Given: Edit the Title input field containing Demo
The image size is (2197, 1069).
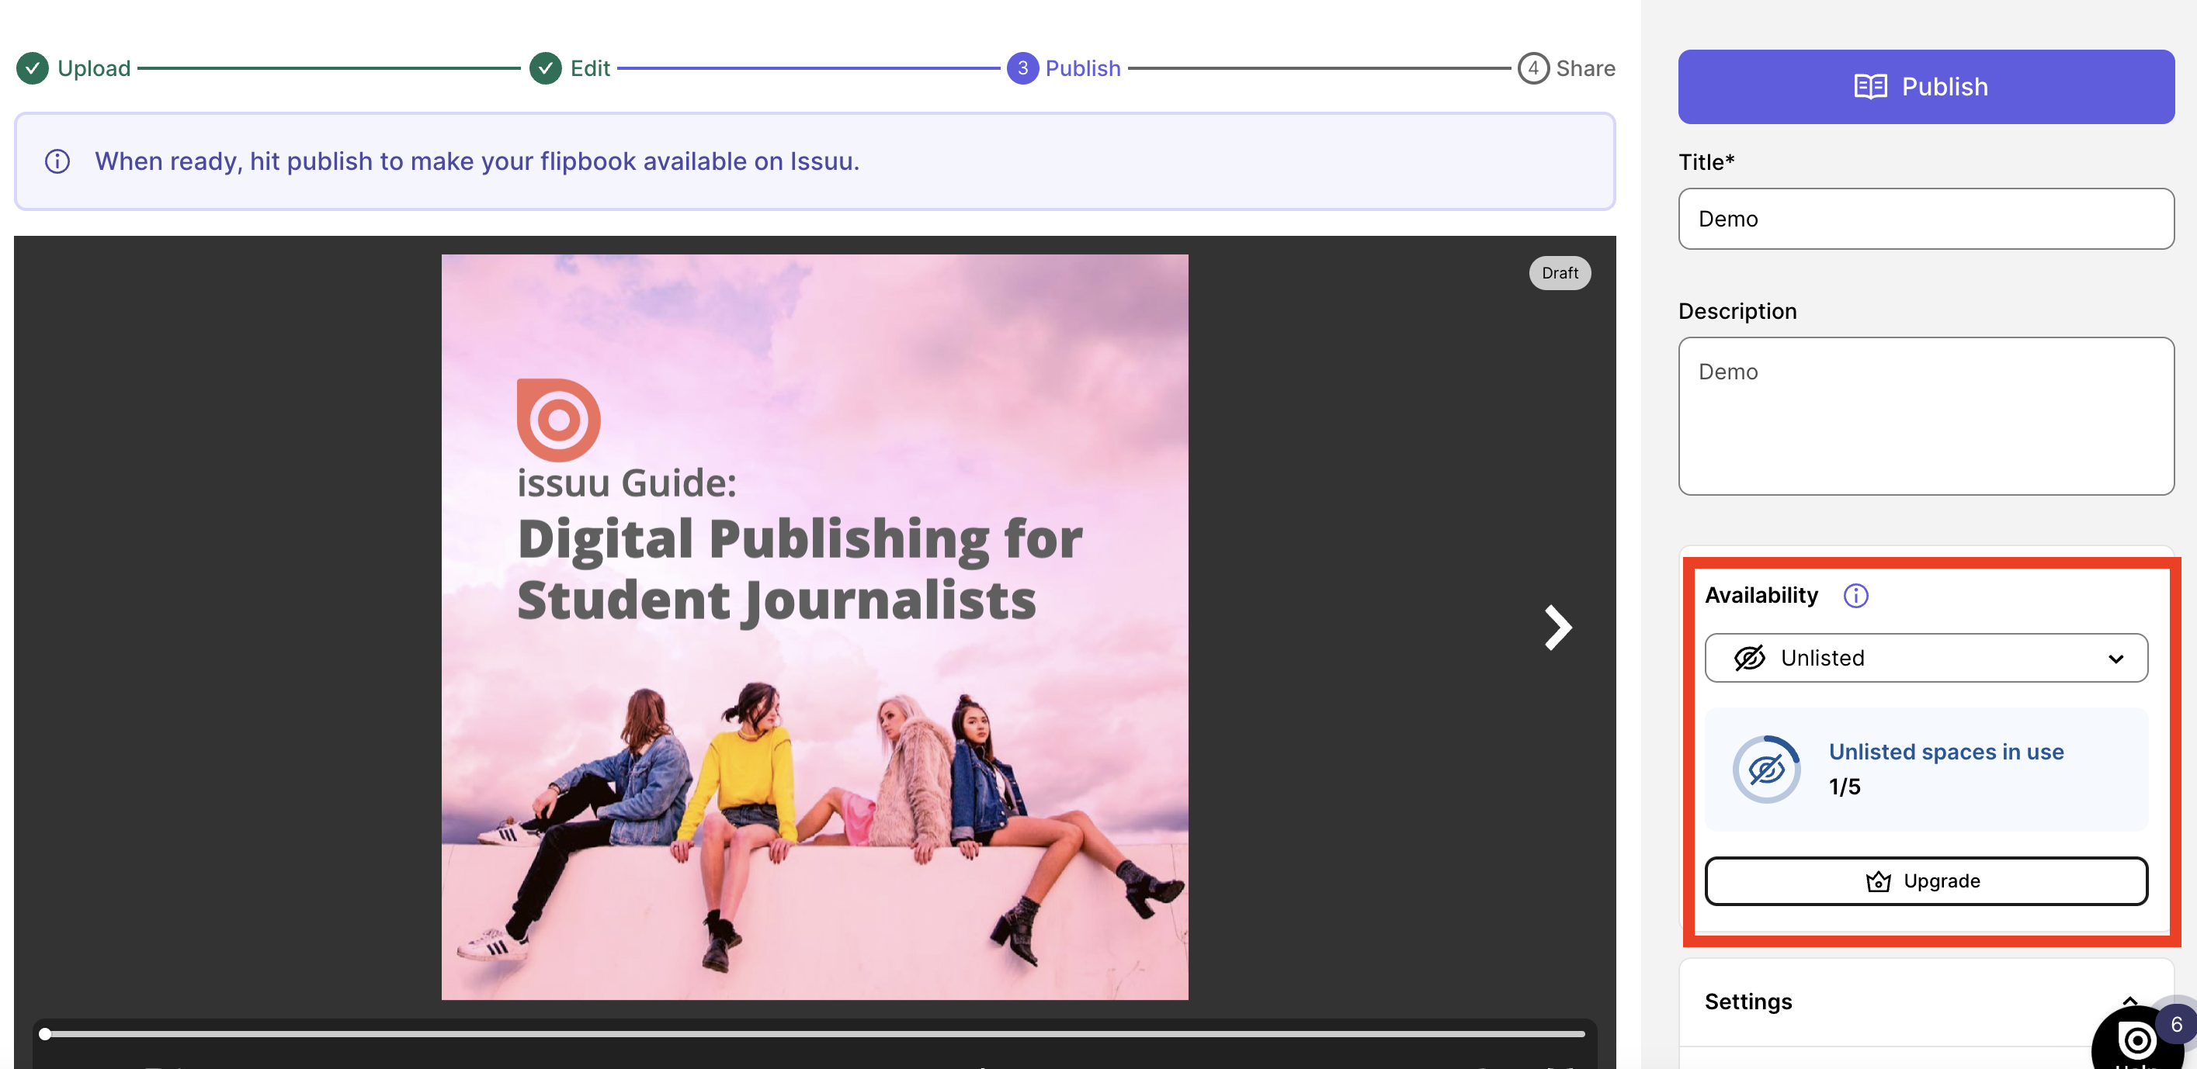Looking at the screenshot, I should [1925, 218].
